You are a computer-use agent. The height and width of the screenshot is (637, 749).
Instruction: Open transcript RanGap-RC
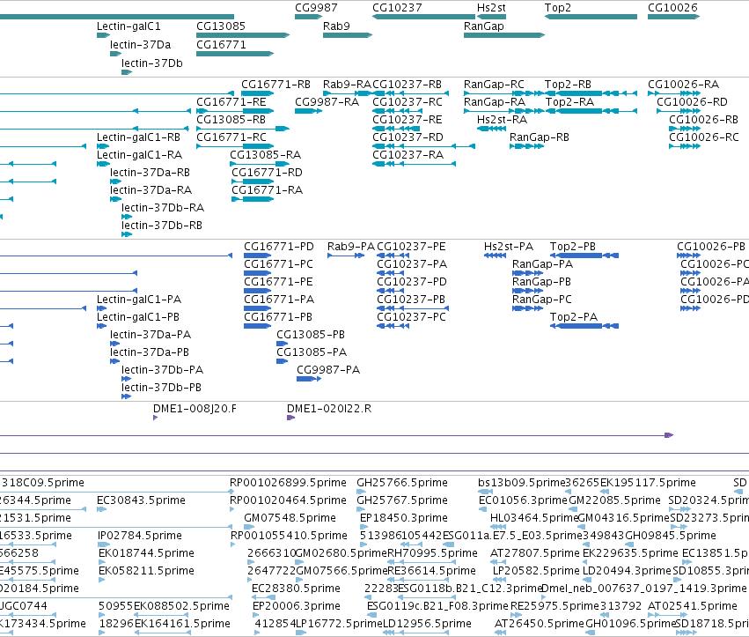pos(494,85)
